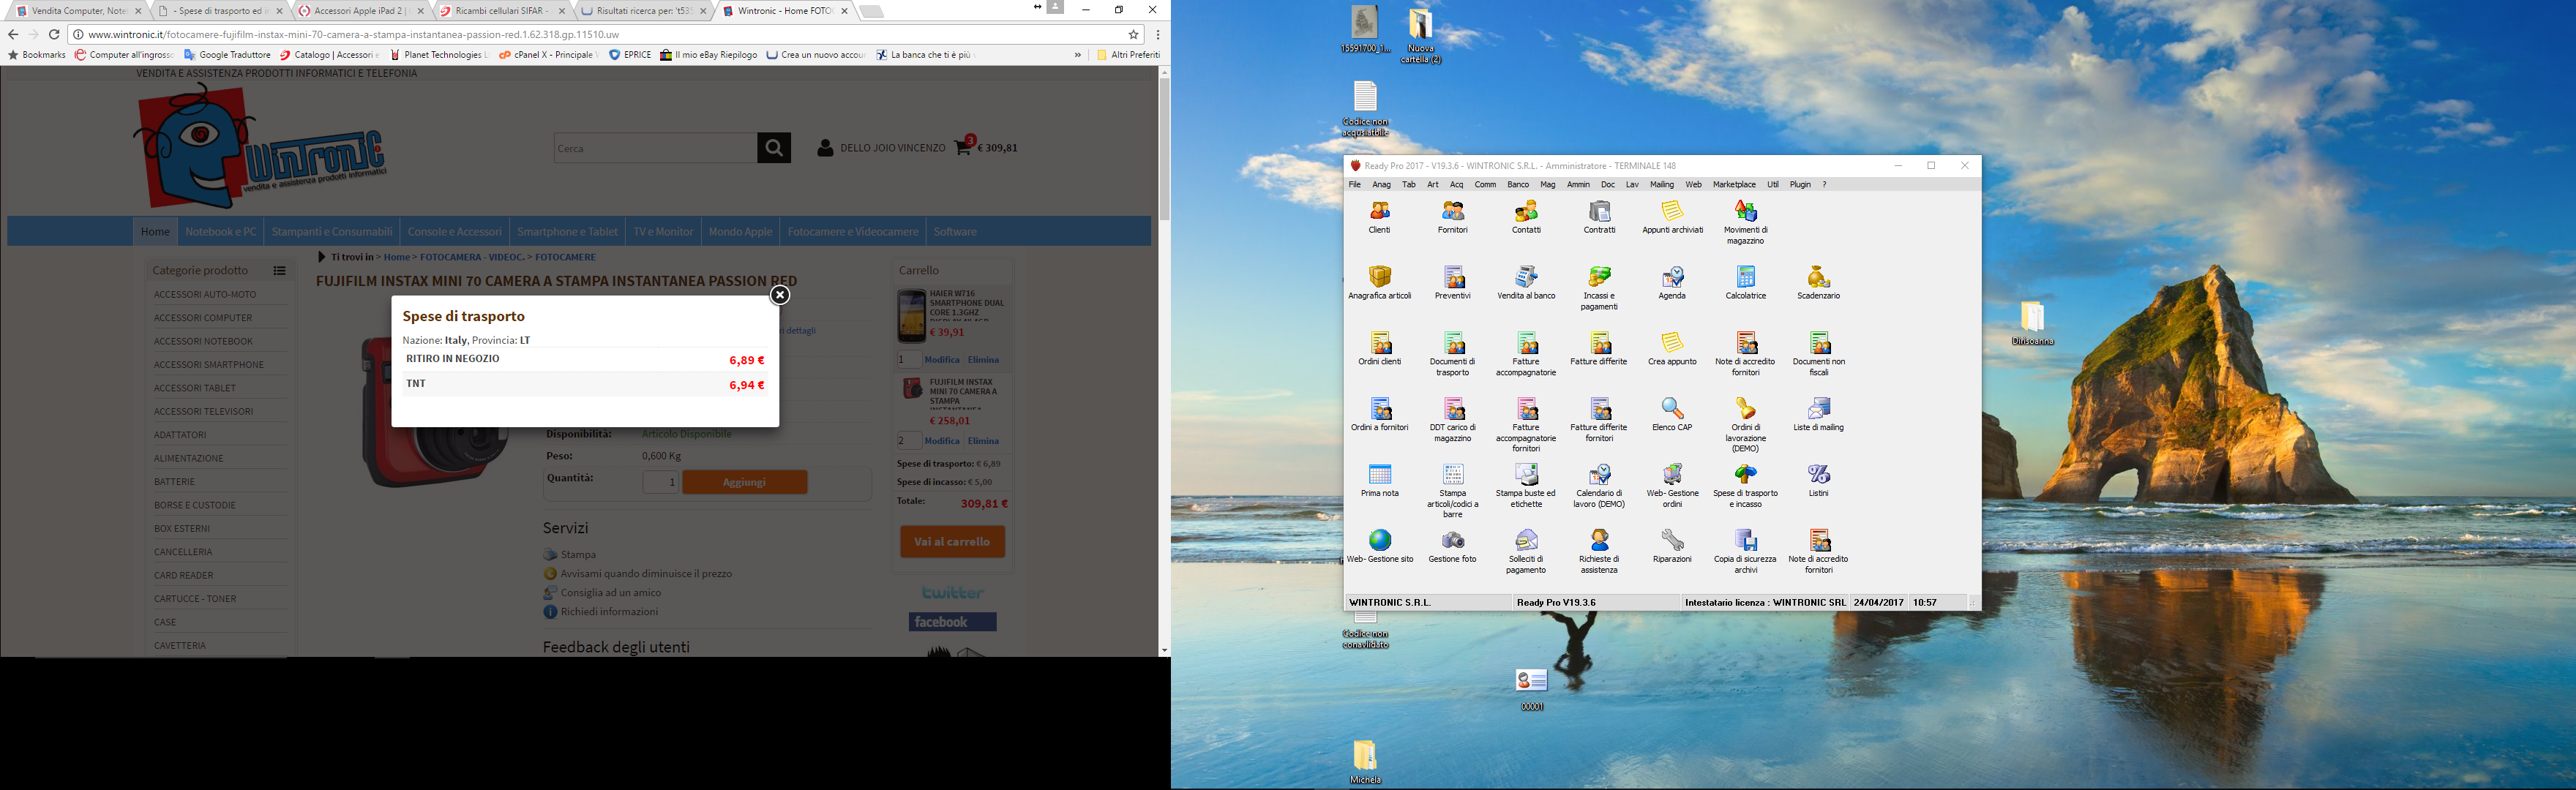Viewport: 2576px width, 790px height.
Task: Click browser address bar URL
Action: [x=353, y=34]
